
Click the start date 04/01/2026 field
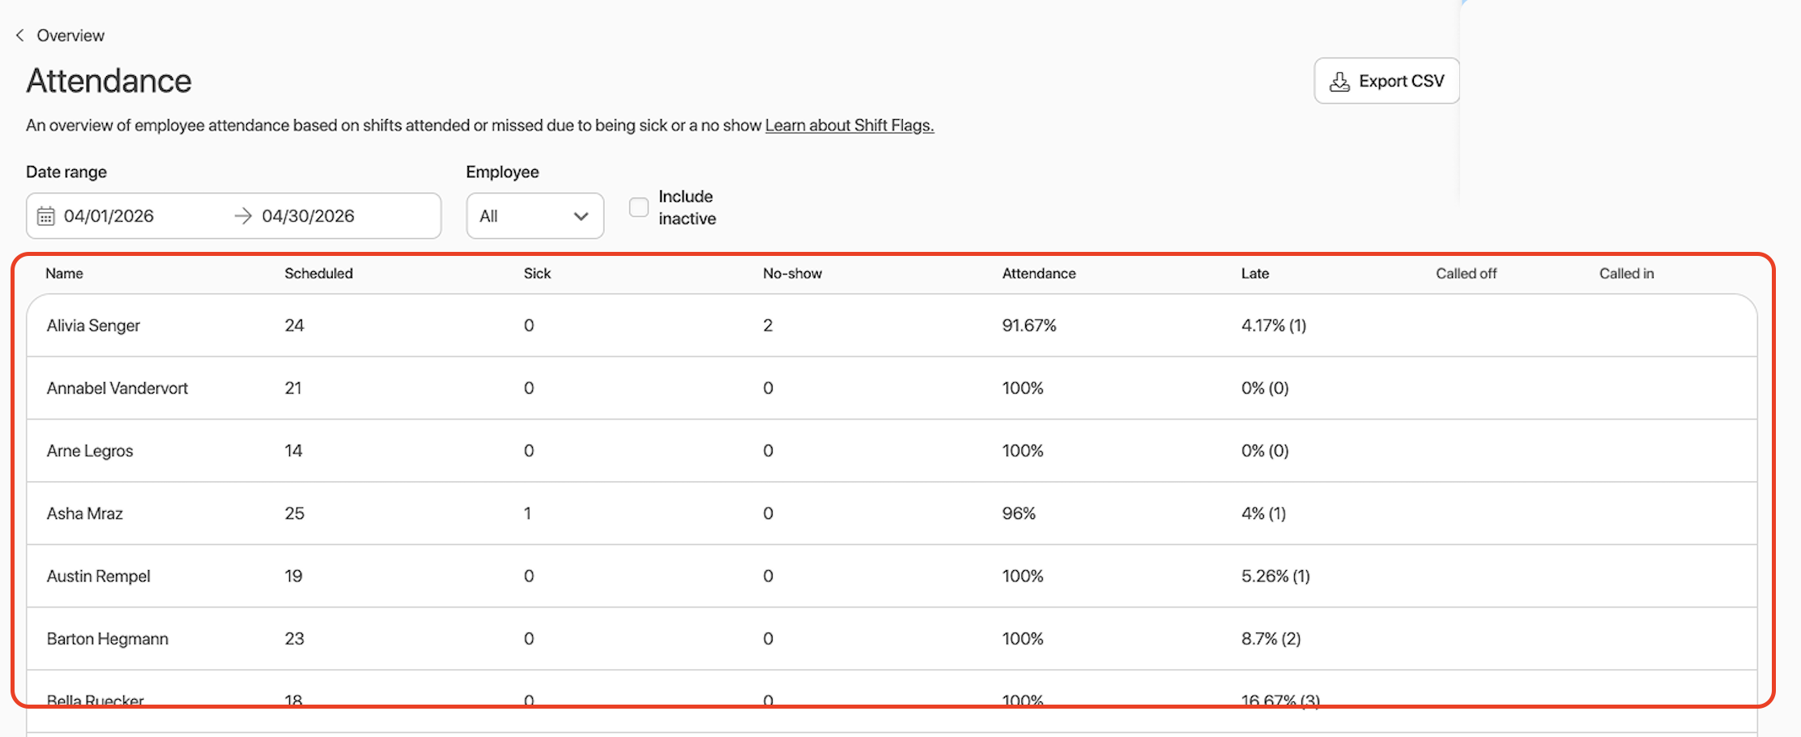[109, 216]
